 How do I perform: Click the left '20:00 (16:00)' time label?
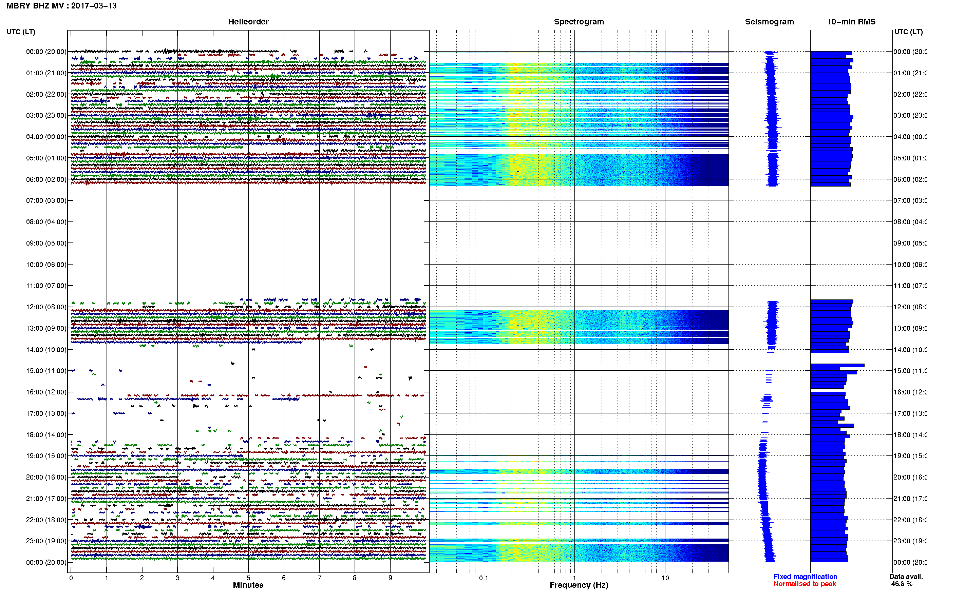(x=46, y=478)
